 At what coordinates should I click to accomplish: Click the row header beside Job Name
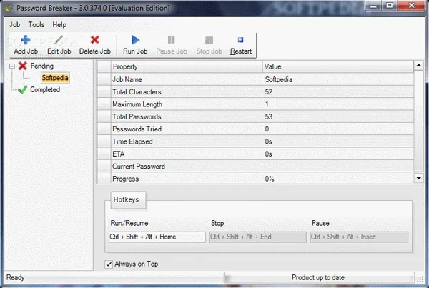[104, 79]
